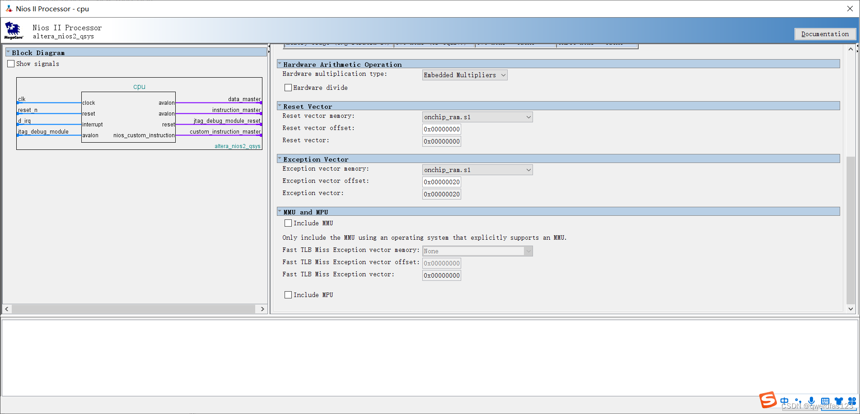Enable the Show signals checkbox
Image resolution: width=860 pixels, height=414 pixels.
(x=11, y=64)
